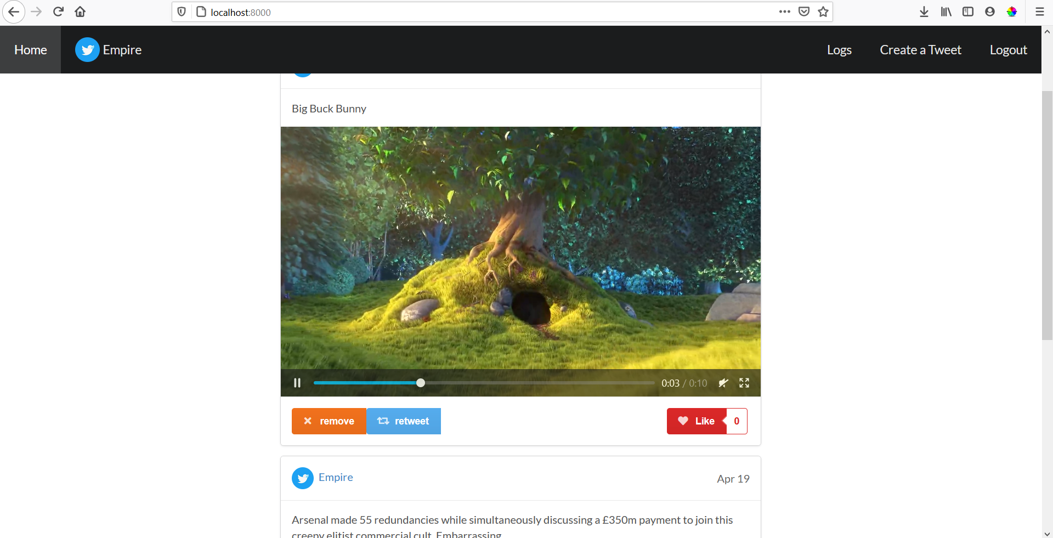Viewport: 1053px width, 538px height.
Task: Click the Arsenal redundancies tweet text
Action: (x=512, y=526)
